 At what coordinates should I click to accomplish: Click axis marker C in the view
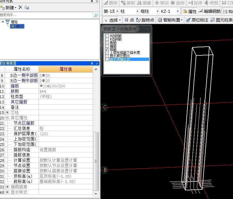(105, 107)
